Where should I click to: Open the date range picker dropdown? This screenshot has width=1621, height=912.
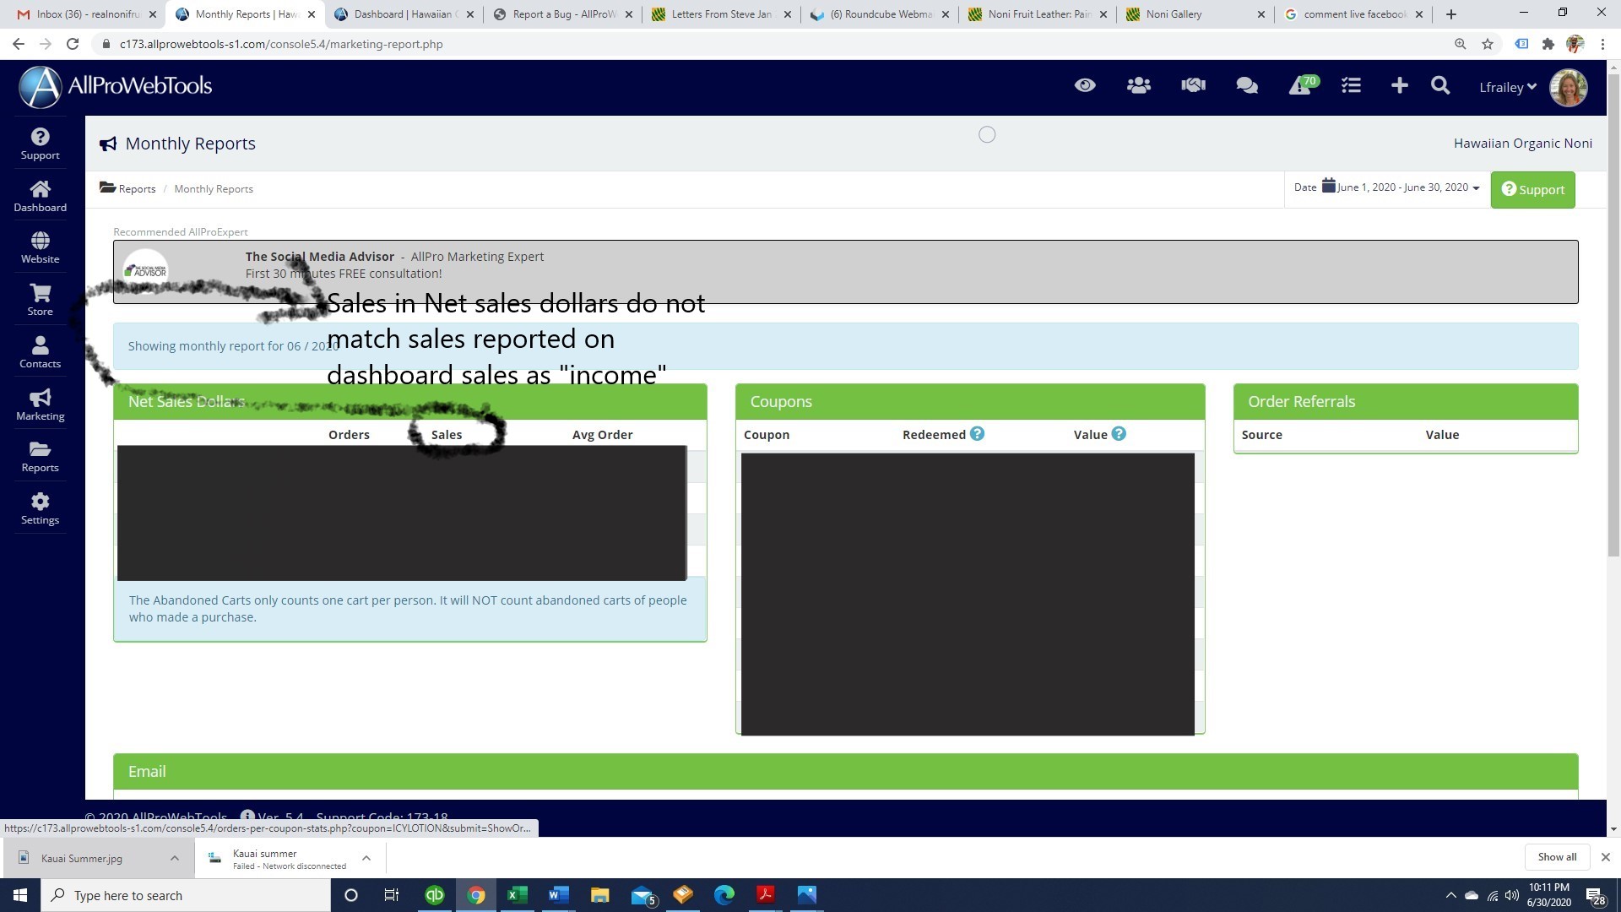tap(1387, 187)
